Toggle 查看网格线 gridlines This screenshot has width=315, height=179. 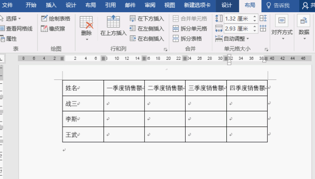coord(16,28)
